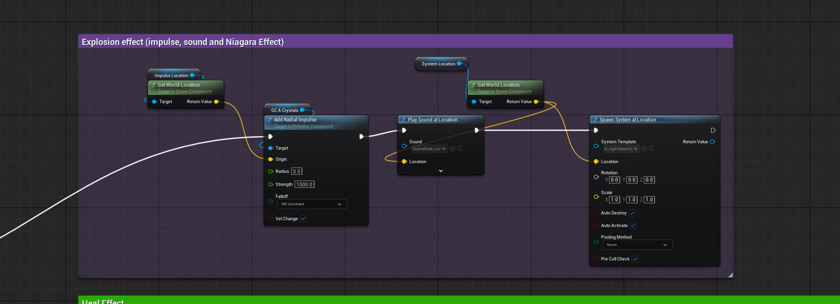Open the Pooling Method dropdown
The width and height of the screenshot is (840, 304).
point(638,245)
